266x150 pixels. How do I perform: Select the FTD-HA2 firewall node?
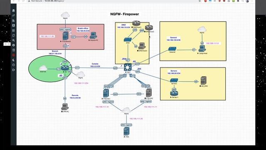pos(149,93)
